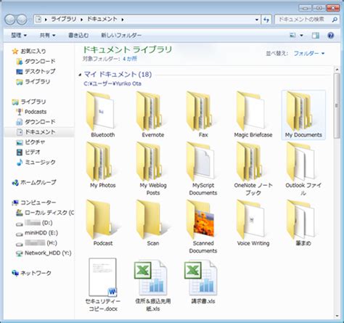Click the change view icon
Screen dimensions: 344x323
pyautogui.click(x=292, y=36)
